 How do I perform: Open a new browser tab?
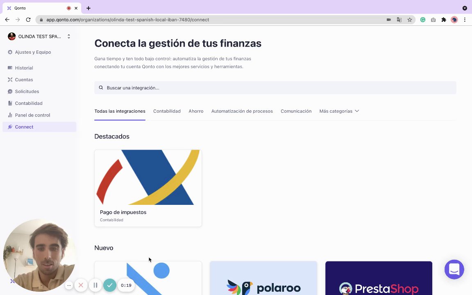coord(88,8)
